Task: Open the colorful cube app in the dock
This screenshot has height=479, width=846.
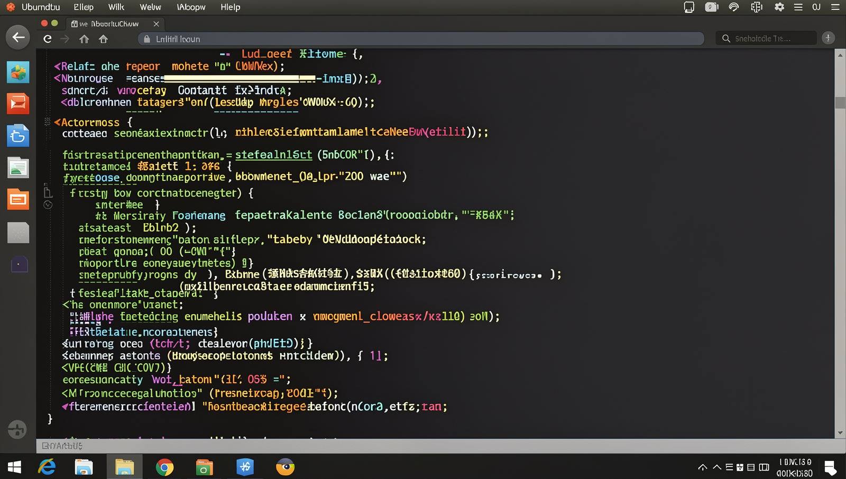Action: tap(18, 72)
